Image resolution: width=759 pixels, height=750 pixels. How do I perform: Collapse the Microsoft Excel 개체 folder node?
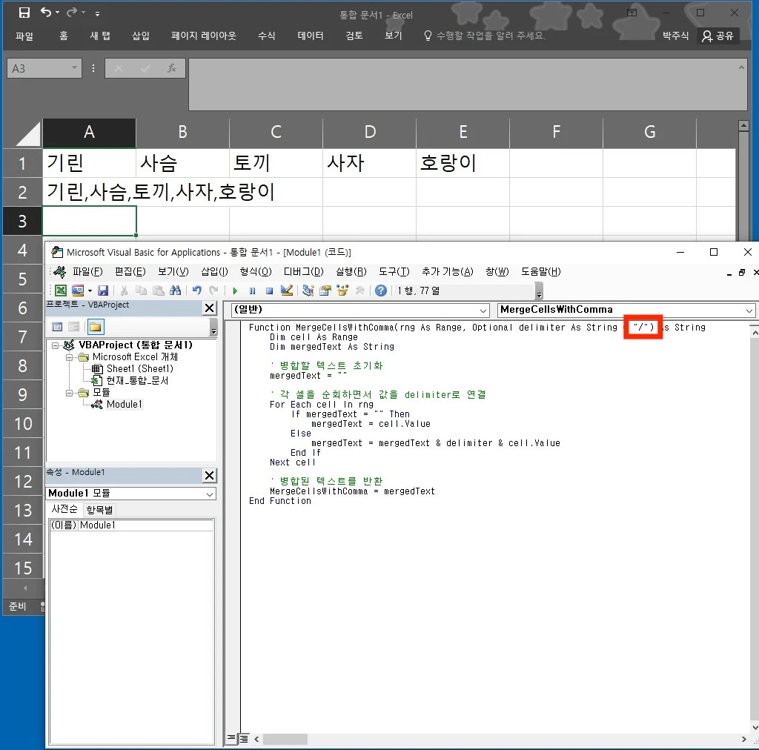(69, 357)
